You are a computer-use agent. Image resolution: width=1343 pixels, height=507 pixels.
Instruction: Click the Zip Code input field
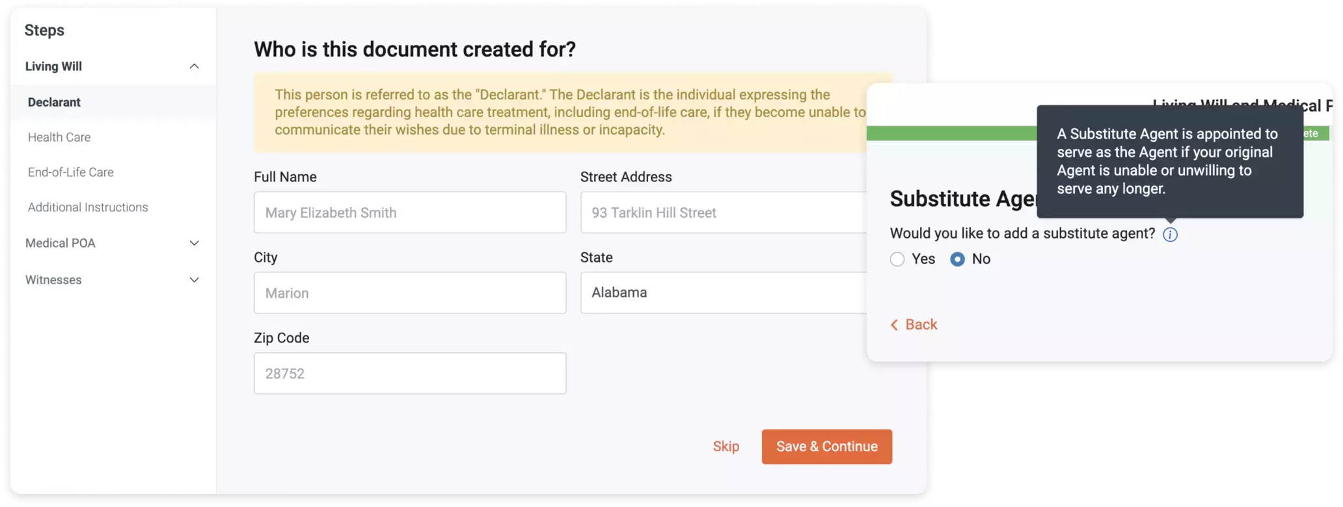[x=410, y=374]
